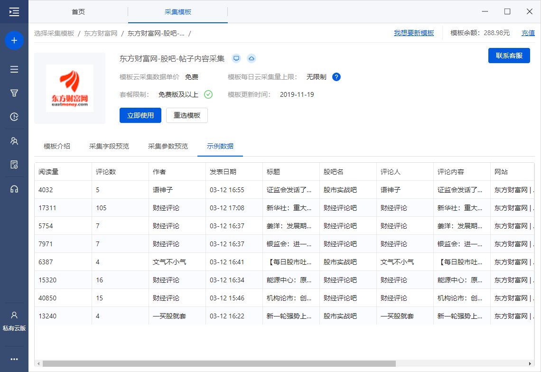
Task: Click the 东方财富网 logo thumbnail
Action: (x=70, y=88)
